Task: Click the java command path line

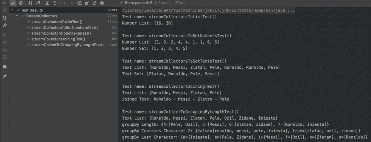Action: pos(208,10)
